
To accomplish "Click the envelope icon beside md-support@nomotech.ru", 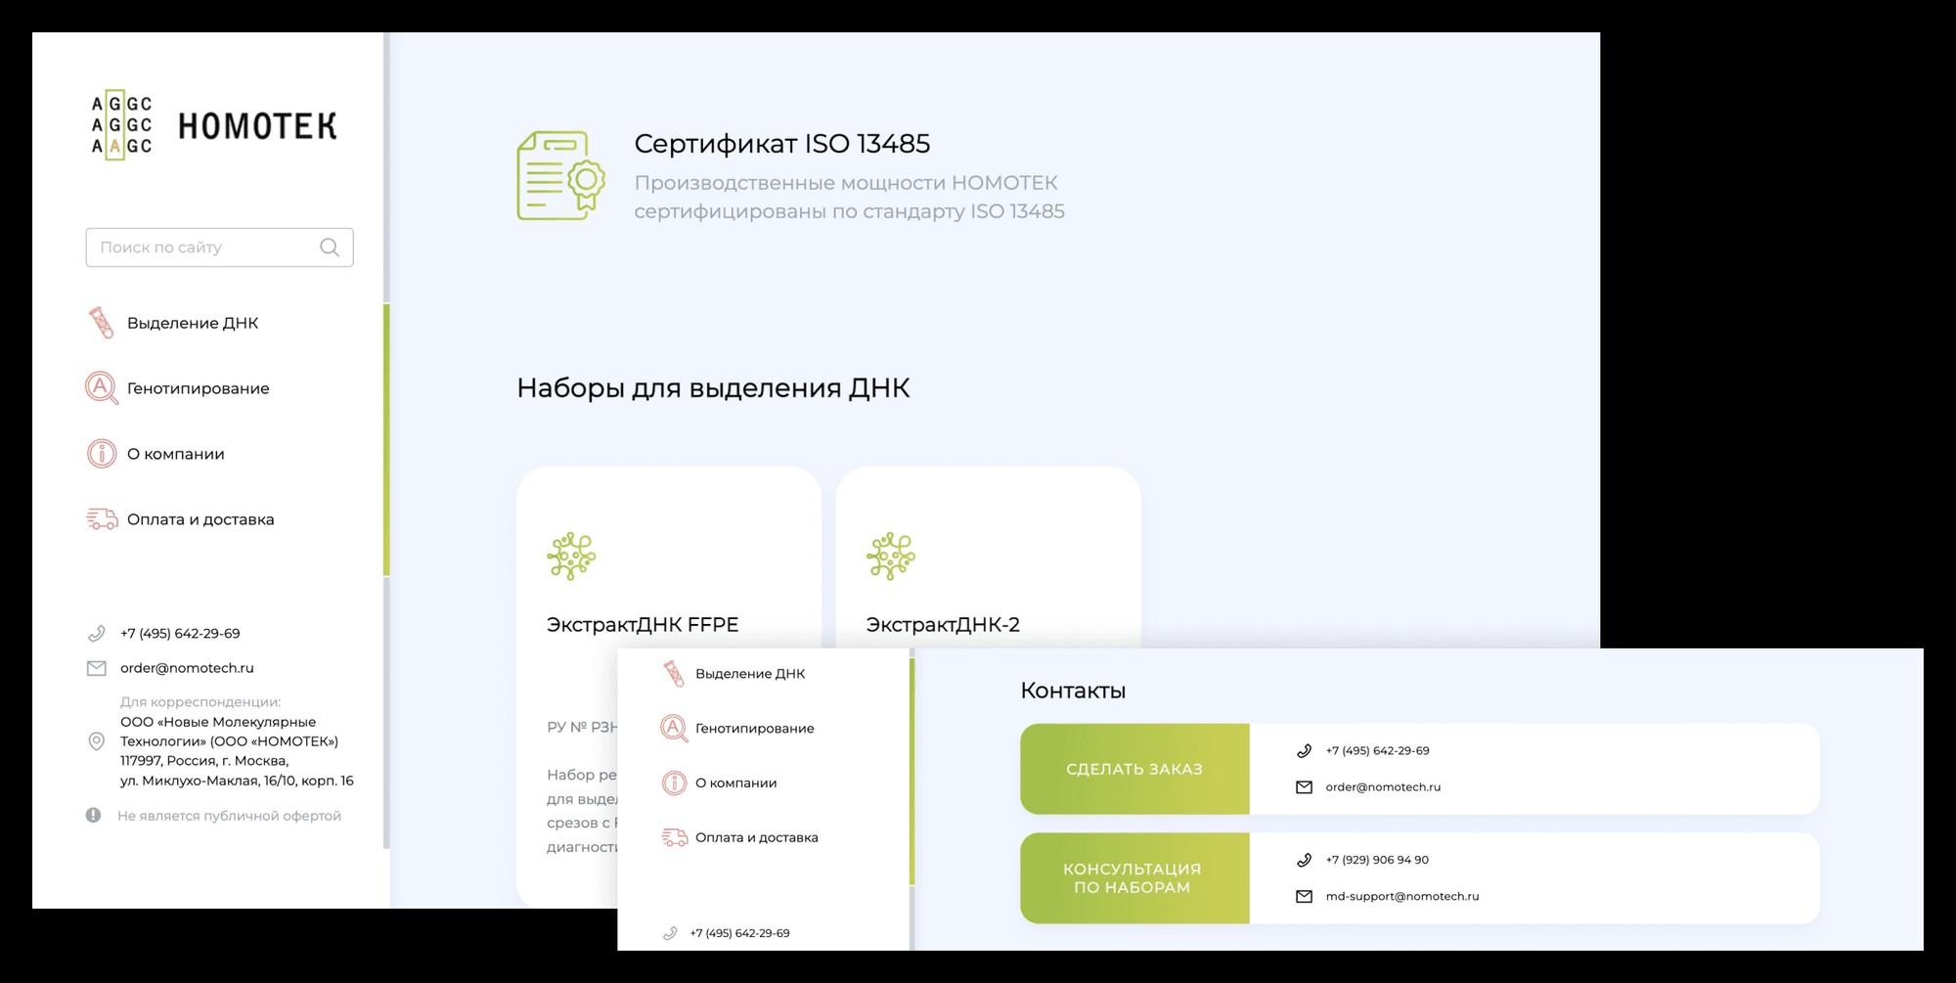I will tap(1304, 897).
